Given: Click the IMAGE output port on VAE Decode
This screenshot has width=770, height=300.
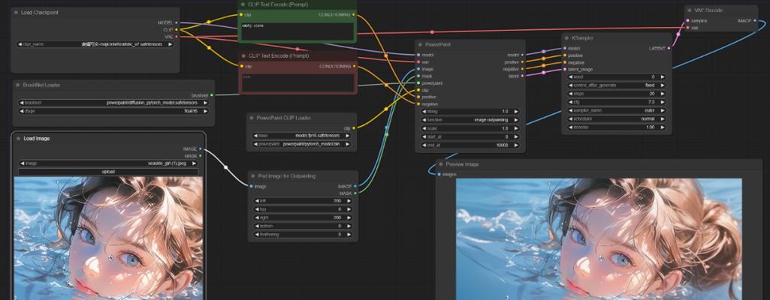Looking at the screenshot, I should point(755,20).
